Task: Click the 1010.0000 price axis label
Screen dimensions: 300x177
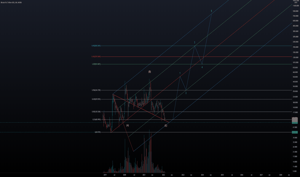Action: click(x=295, y=62)
